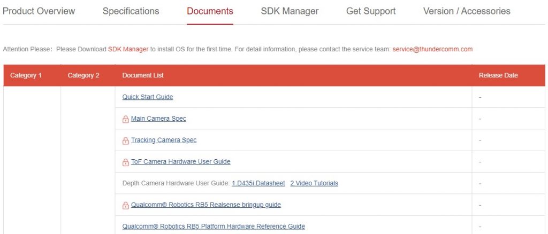Switch to the Product Overview tab
548x234 pixels.
coord(39,11)
